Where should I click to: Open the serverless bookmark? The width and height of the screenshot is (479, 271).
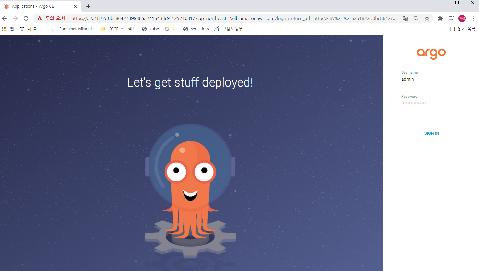(196, 29)
